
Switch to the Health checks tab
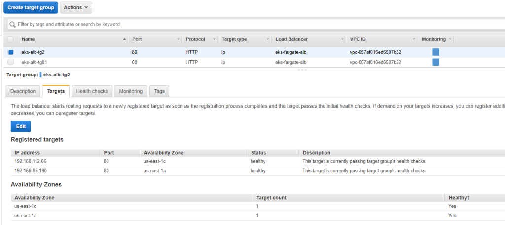click(x=92, y=91)
